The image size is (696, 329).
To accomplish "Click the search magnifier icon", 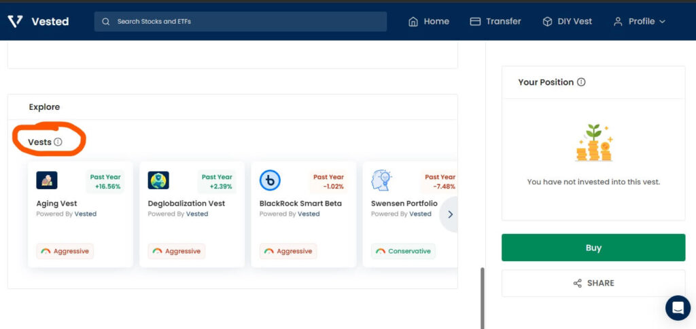I will [105, 21].
